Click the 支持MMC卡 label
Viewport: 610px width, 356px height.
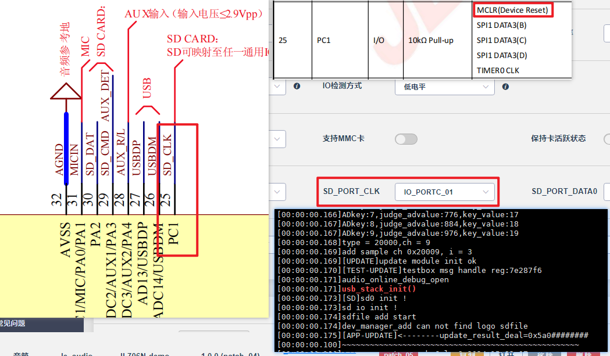pos(344,138)
